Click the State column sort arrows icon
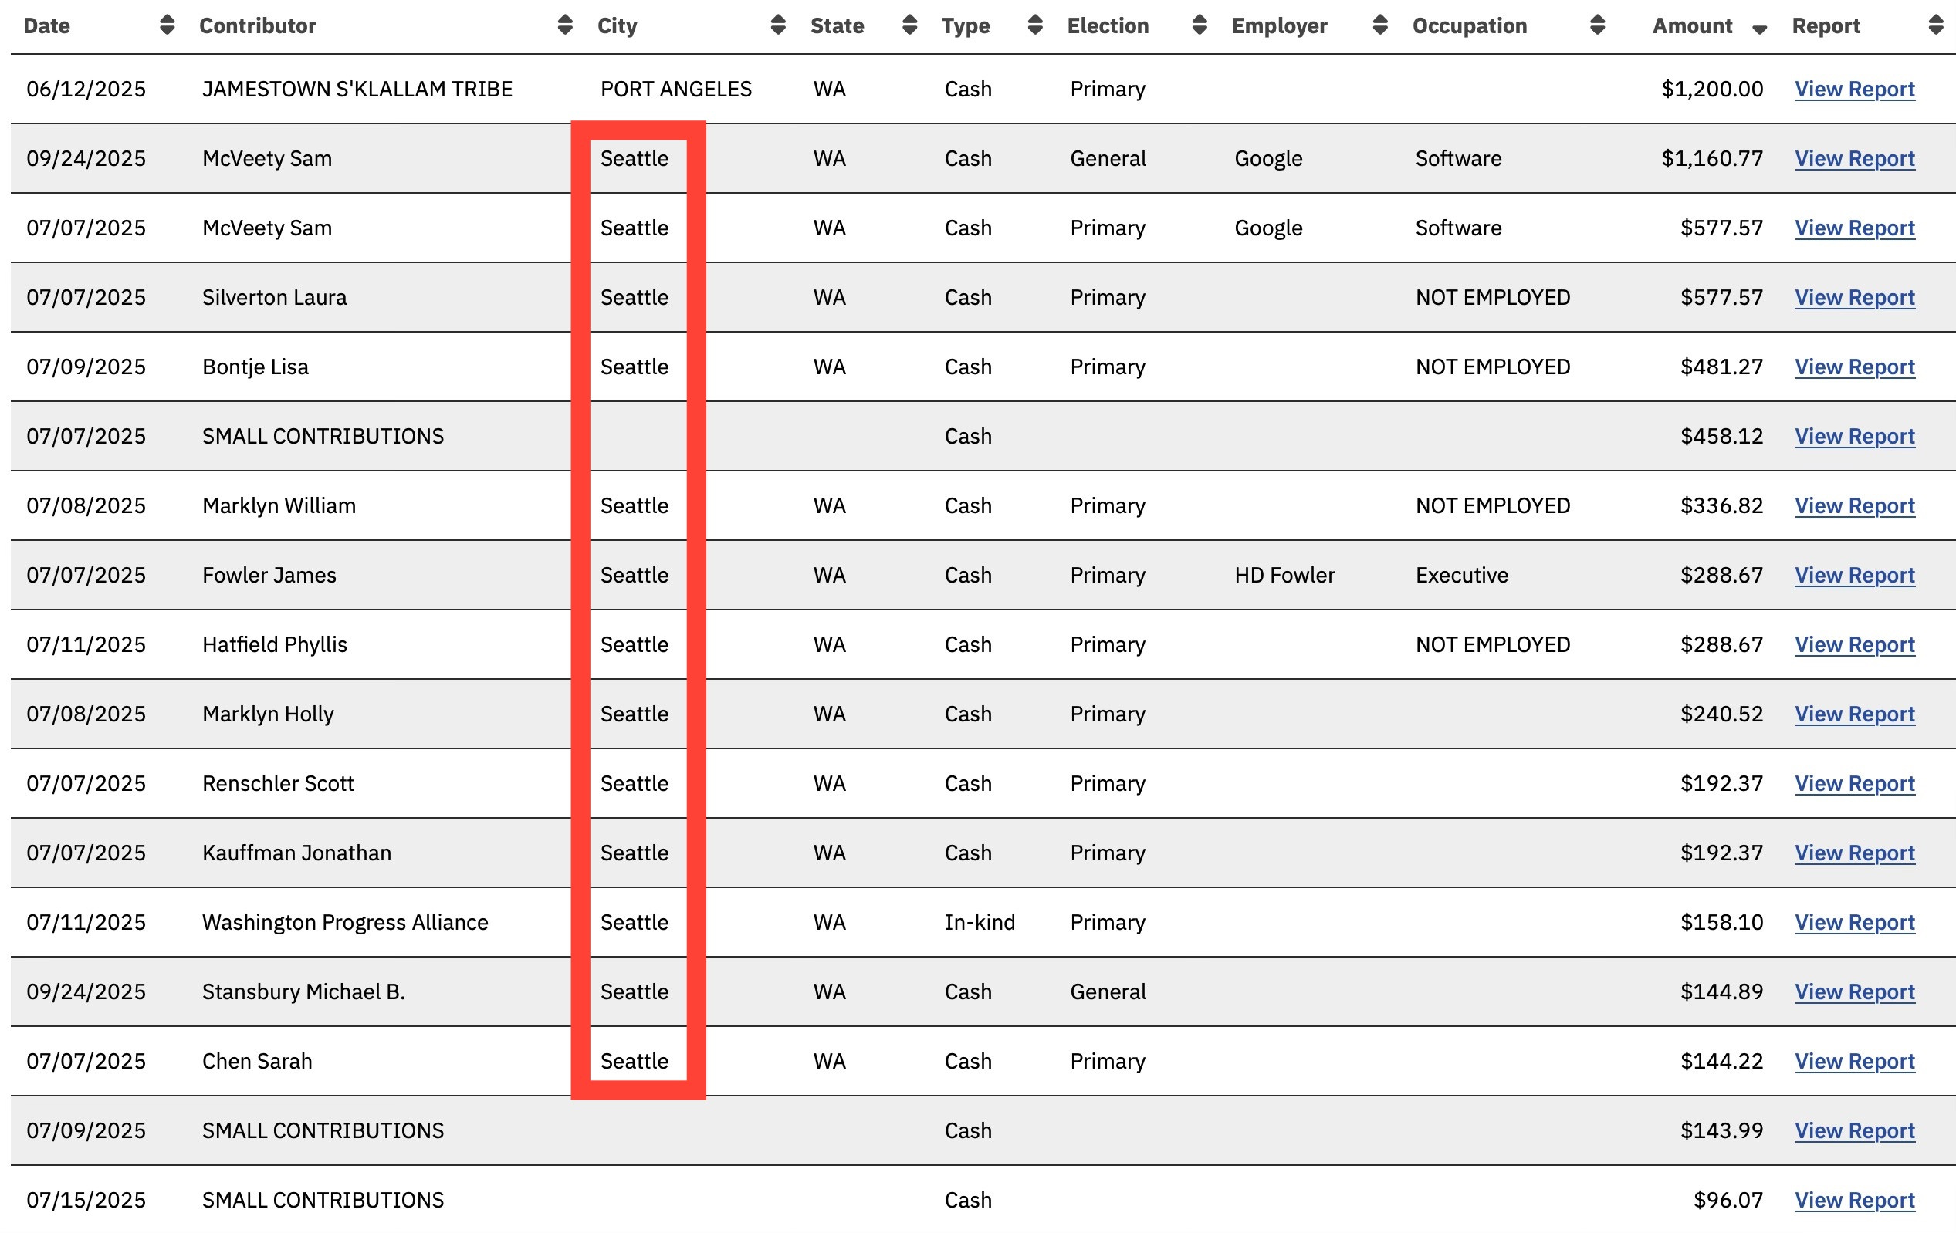Image resolution: width=1956 pixels, height=1233 pixels. pyautogui.click(x=910, y=25)
